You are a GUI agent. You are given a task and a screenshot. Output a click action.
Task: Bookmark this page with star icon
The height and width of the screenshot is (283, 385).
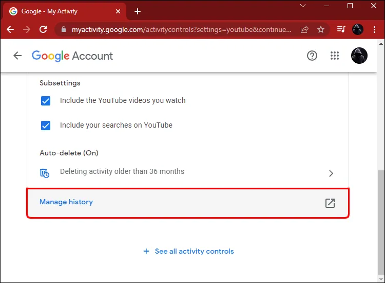coord(321,29)
